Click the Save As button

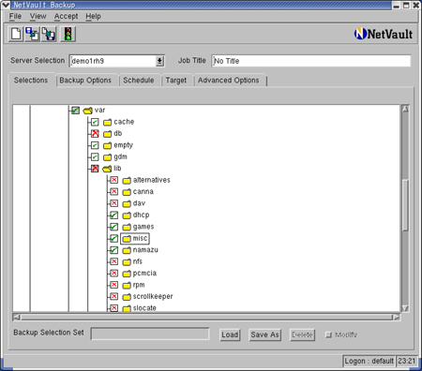[264, 334]
